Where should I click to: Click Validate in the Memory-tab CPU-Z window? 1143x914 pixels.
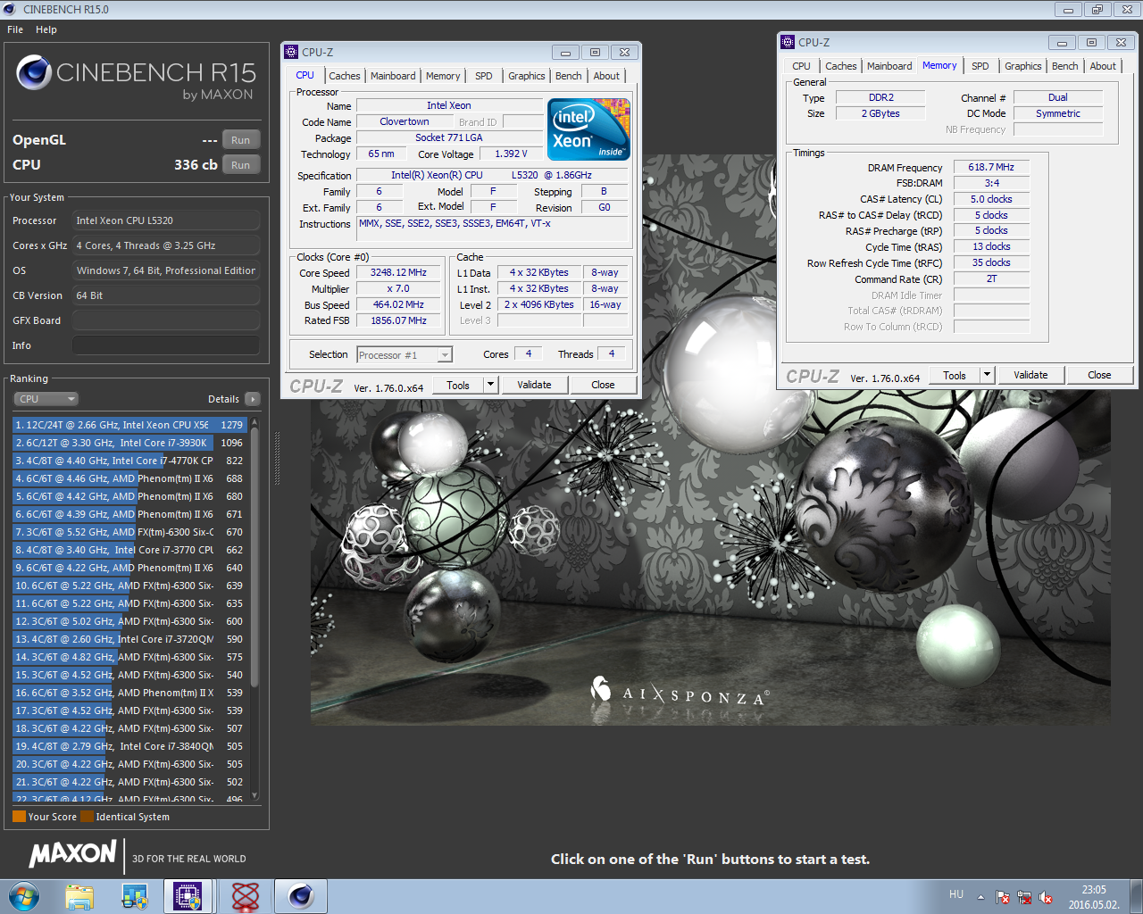(x=1030, y=376)
